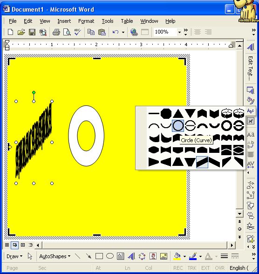Expand the AutoShapes menu
Viewport: 259px width, 274px height.
tap(55, 256)
